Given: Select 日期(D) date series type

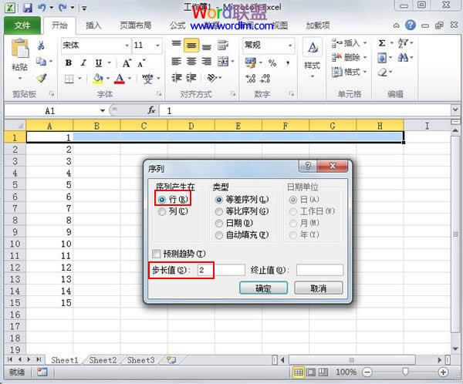Looking at the screenshot, I should [x=219, y=224].
